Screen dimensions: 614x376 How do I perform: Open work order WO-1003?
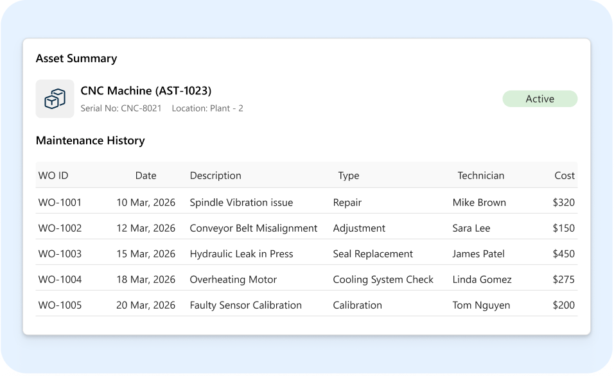(x=60, y=253)
